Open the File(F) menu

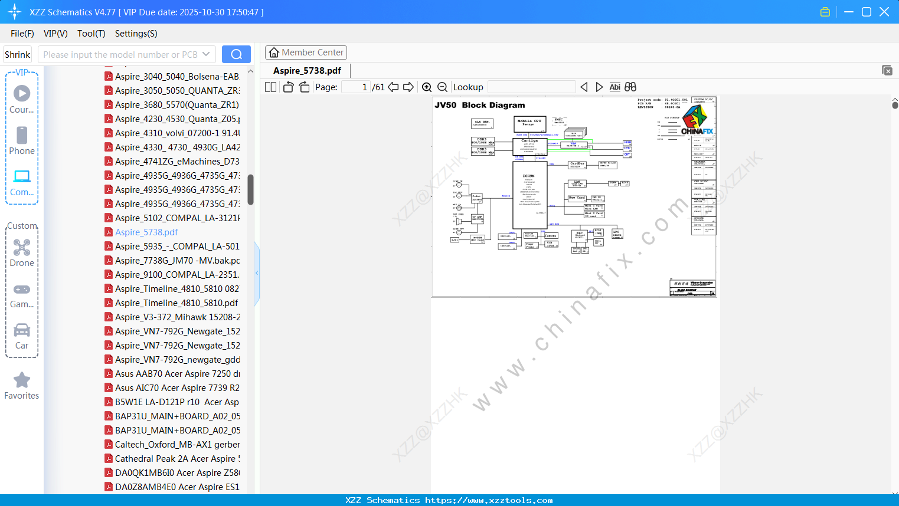coord(22,34)
